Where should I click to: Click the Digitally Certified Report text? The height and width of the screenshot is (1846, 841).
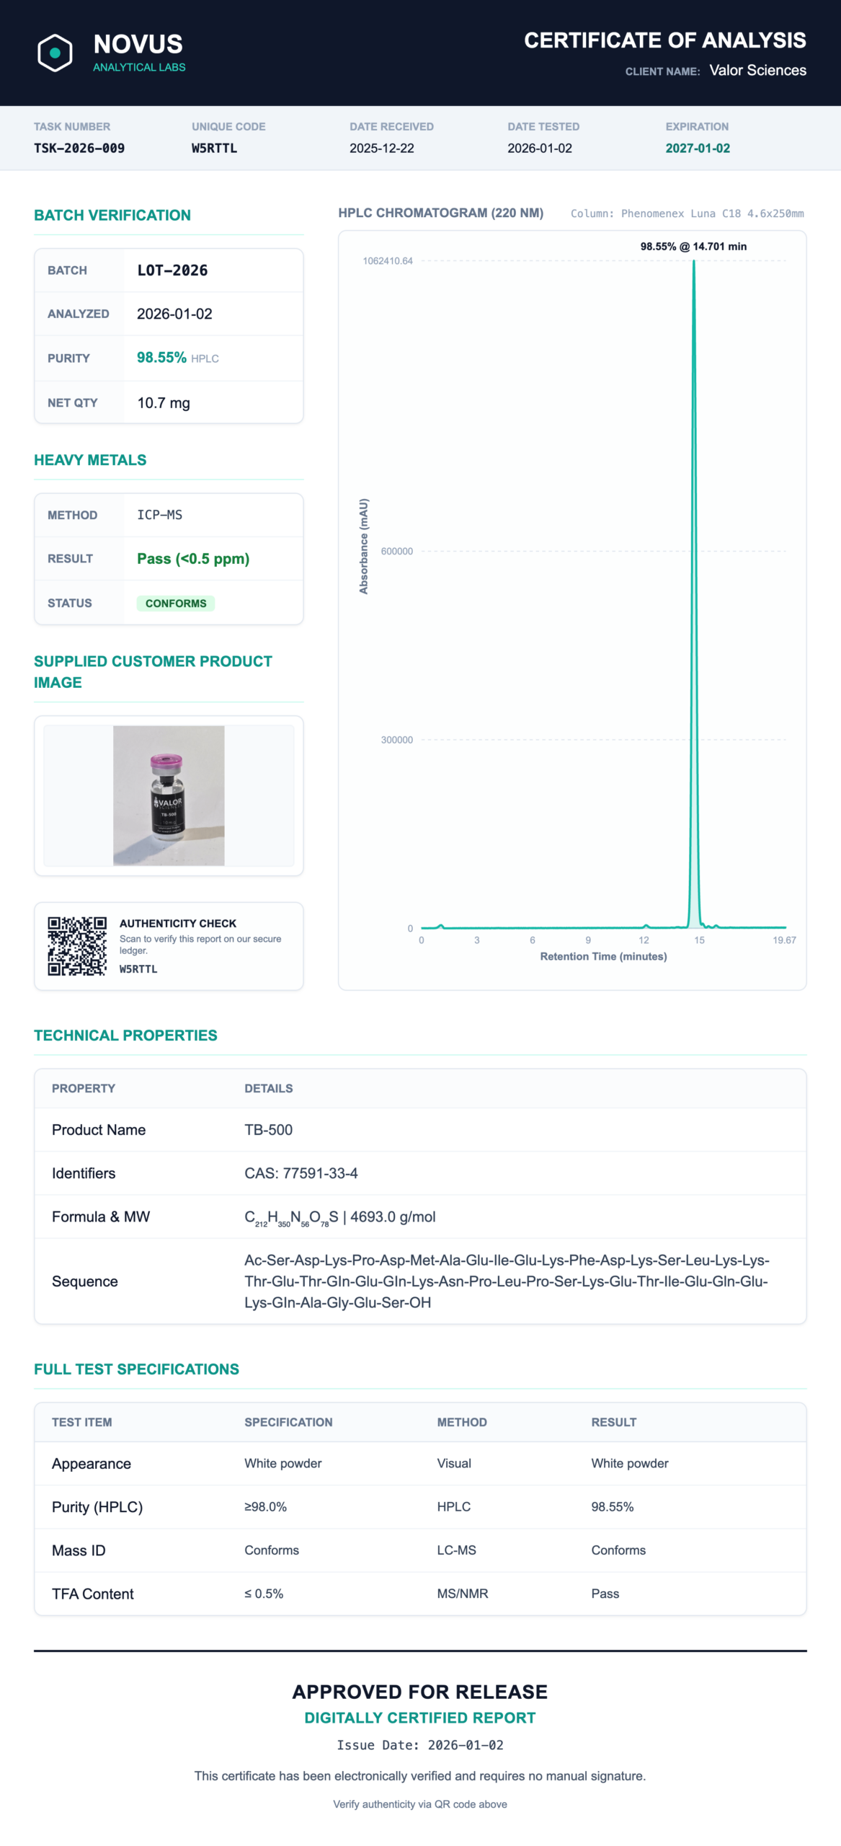click(x=420, y=1718)
